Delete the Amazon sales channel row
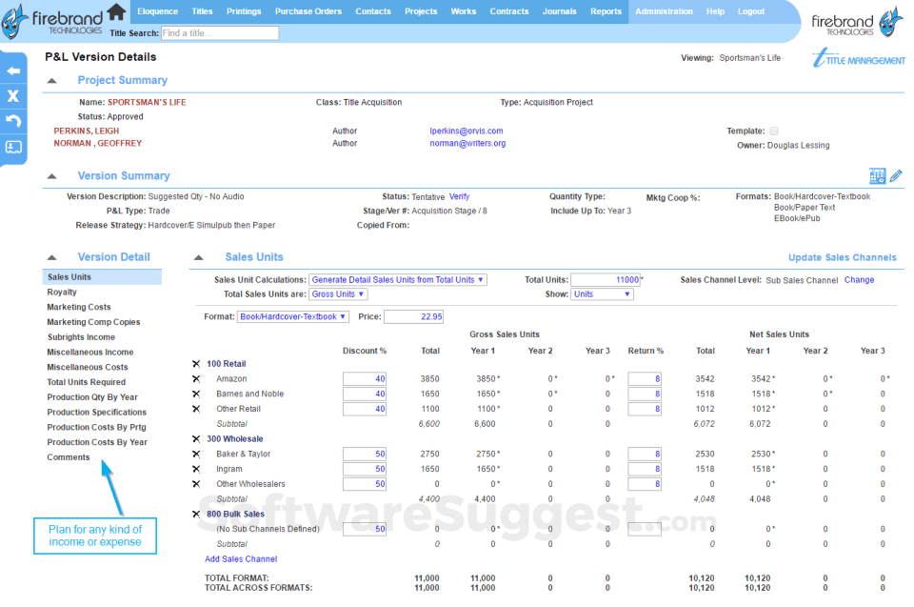 [196, 379]
